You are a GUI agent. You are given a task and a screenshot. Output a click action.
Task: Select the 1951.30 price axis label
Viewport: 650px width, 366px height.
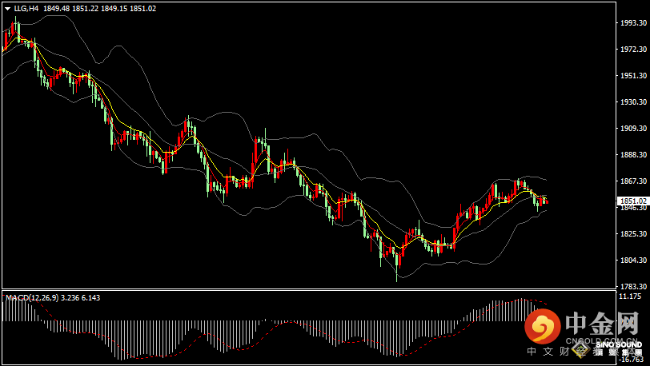pos(632,76)
